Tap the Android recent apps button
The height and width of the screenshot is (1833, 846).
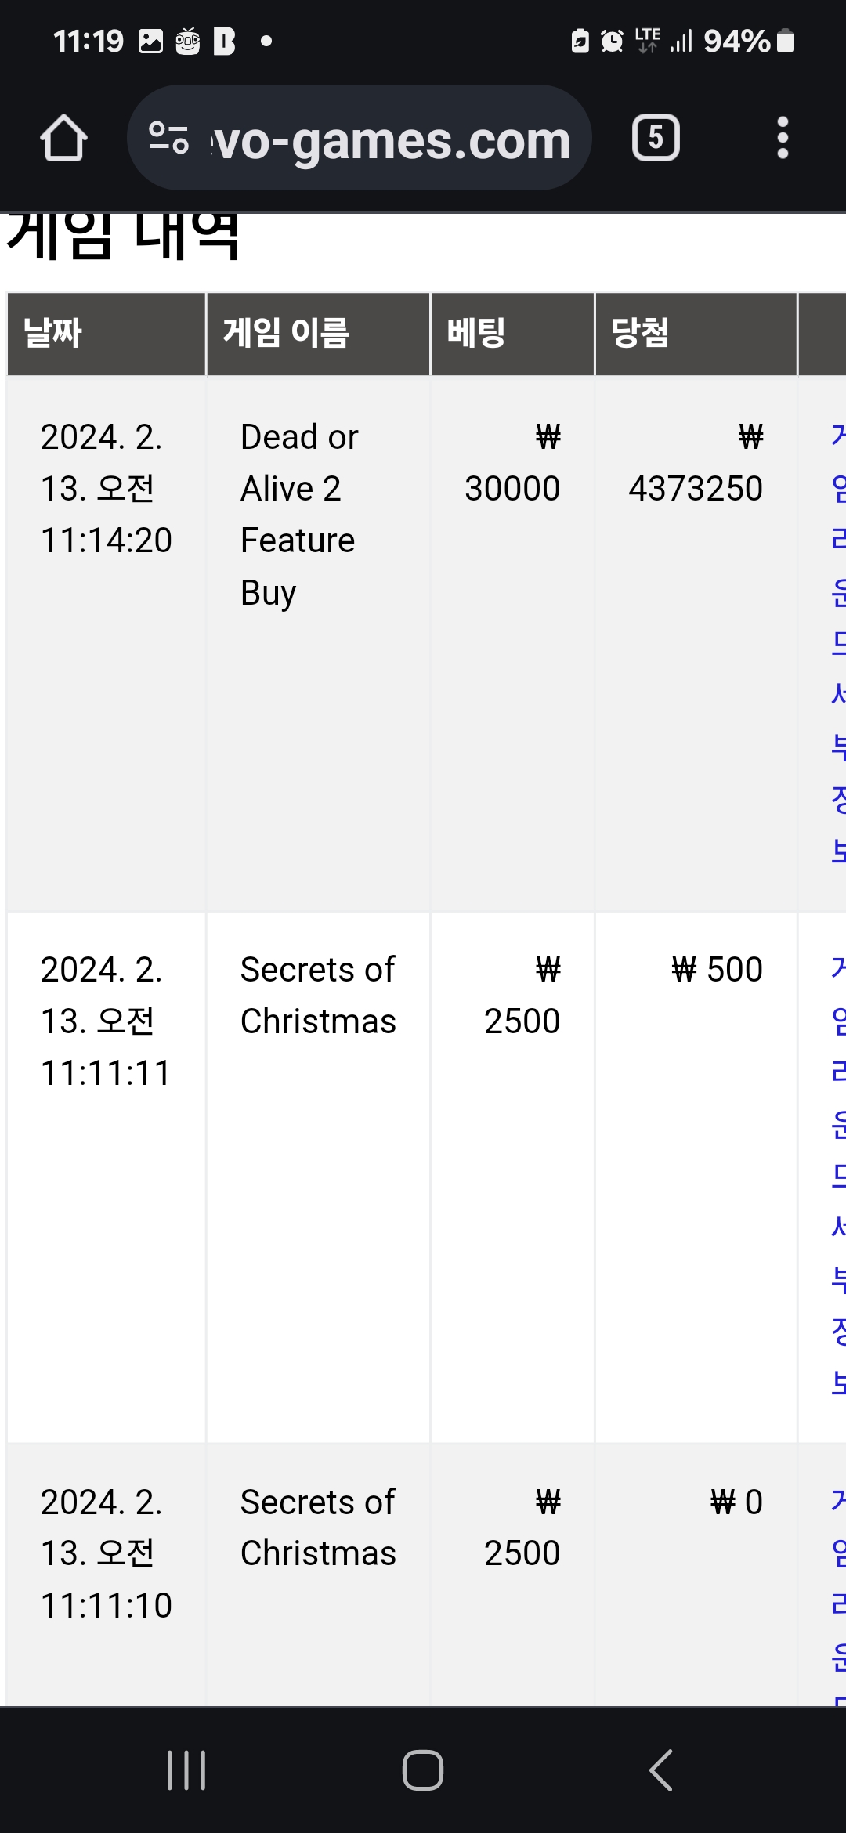(186, 1770)
